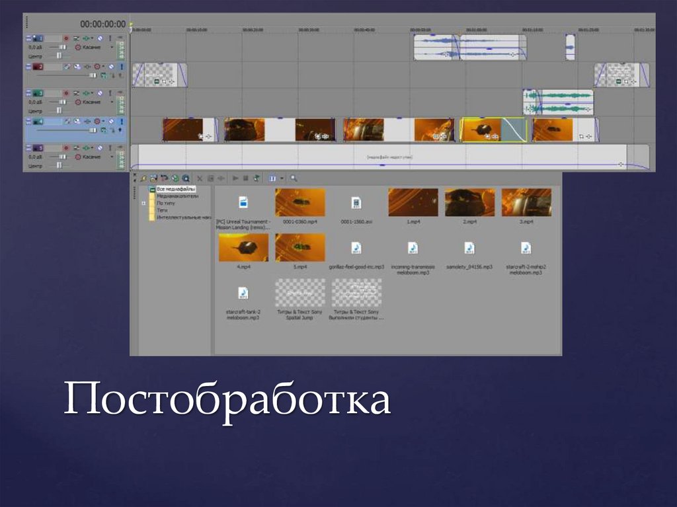Viewport: 677px width, 507px height.
Task: Solo video track 4
Action: pyautogui.click(x=121, y=122)
